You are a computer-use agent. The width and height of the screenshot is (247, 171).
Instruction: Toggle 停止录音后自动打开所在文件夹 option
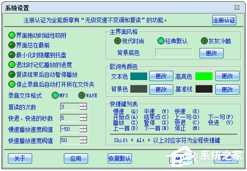51,84
